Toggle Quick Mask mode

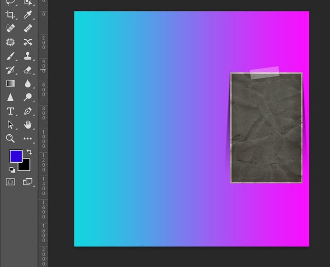point(10,182)
